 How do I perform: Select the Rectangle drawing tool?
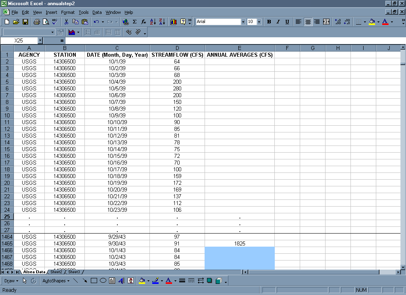[x=94, y=281]
